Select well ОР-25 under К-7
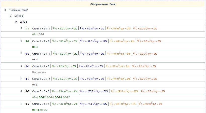This screenshot has width=206, height=113. point(43,110)
